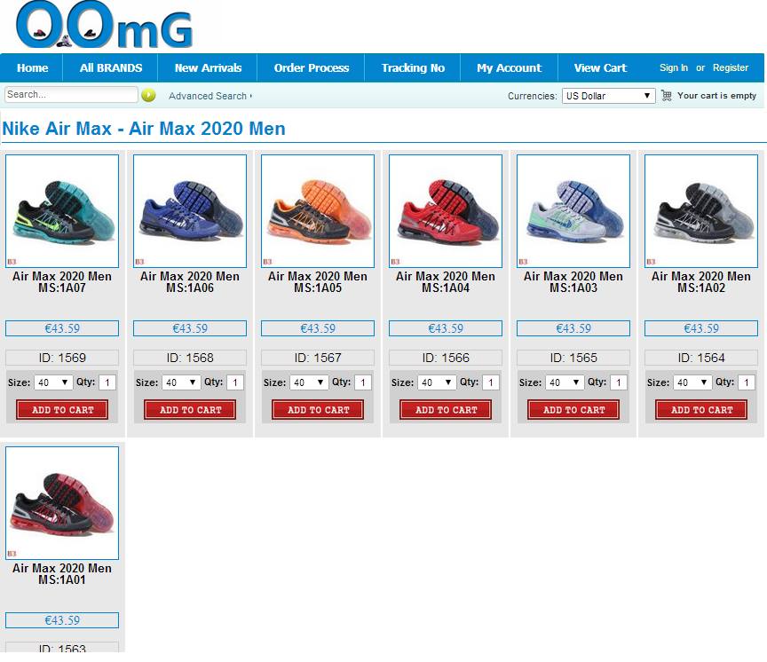Click the green search go arrow icon
The height and width of the screenshot is (662, 767).
[x=148, y=95]
